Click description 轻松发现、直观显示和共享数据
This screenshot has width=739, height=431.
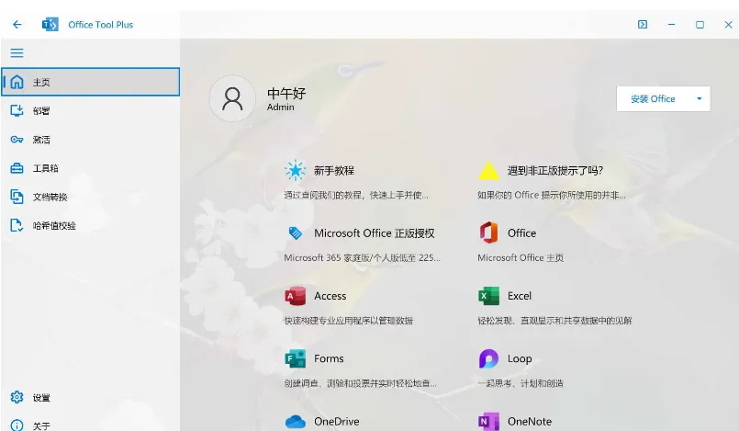pos(554,321)
